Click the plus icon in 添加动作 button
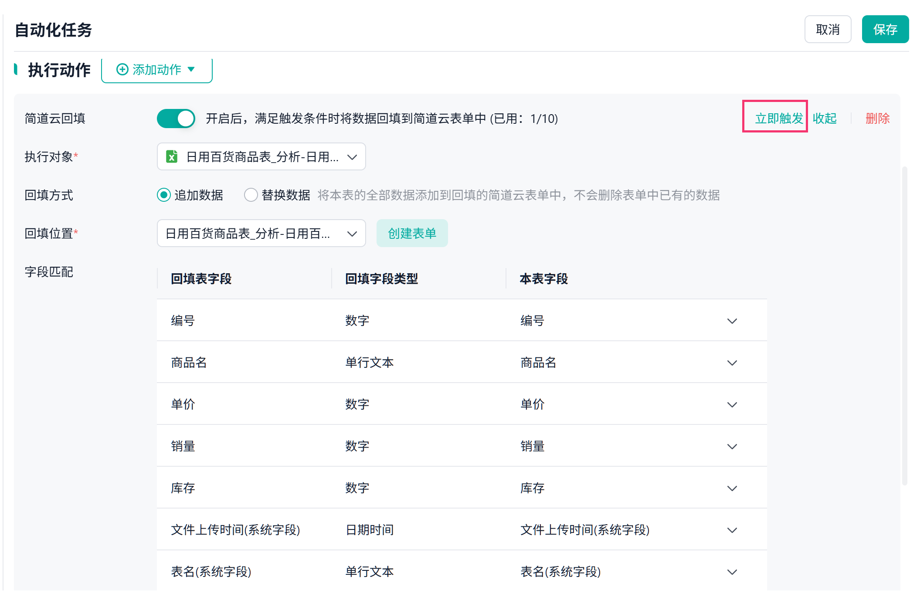 pos(122,69)
